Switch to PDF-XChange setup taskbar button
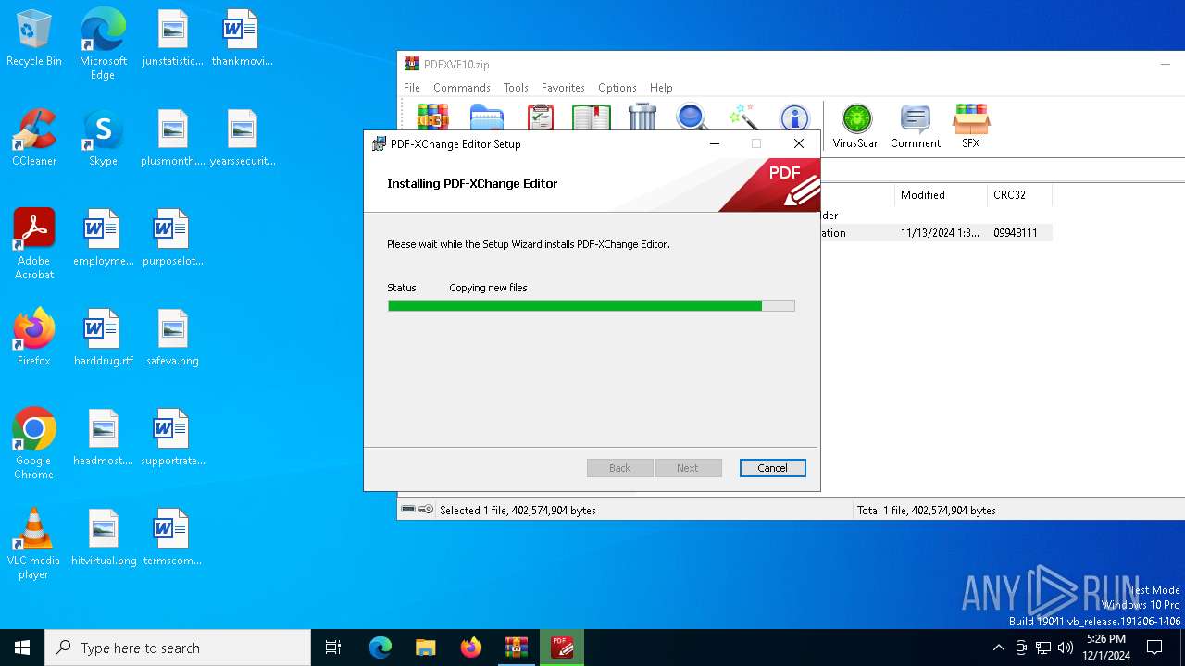The width and height of the screenshot is (1185, 666). [x=562, y=647]
